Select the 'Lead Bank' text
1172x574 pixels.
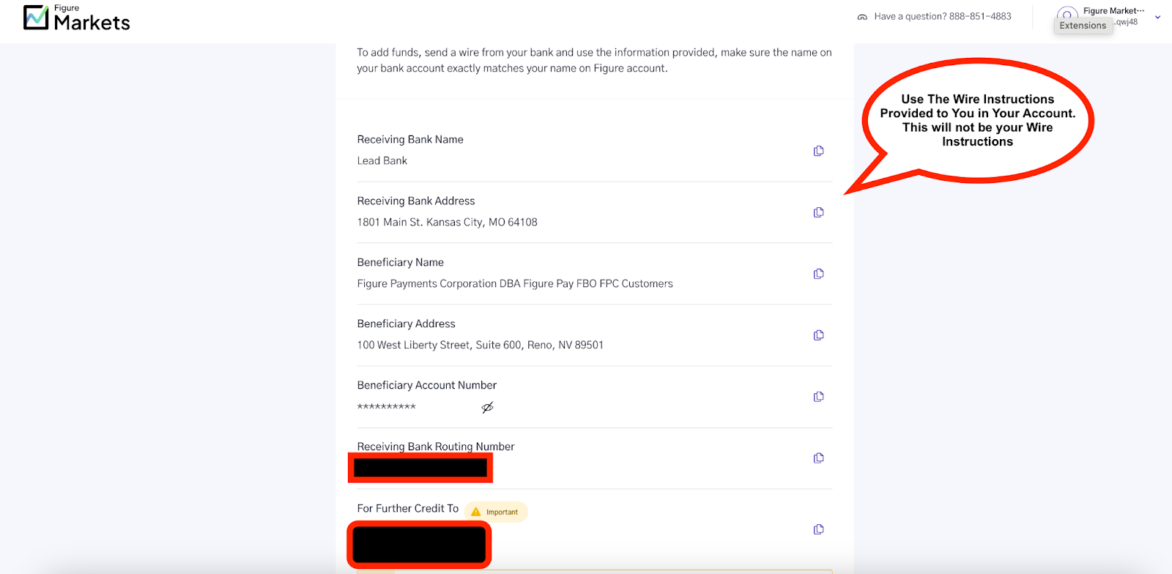click(x=382, y=160)
